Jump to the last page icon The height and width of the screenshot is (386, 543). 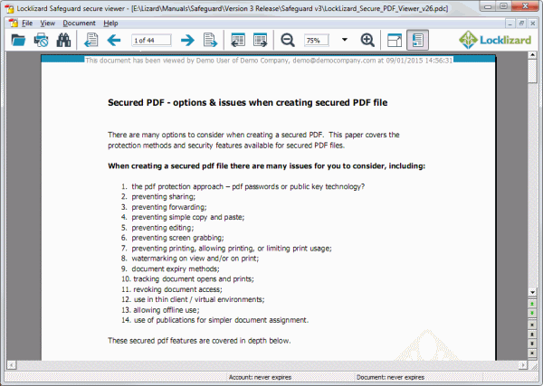coord(210,40)
